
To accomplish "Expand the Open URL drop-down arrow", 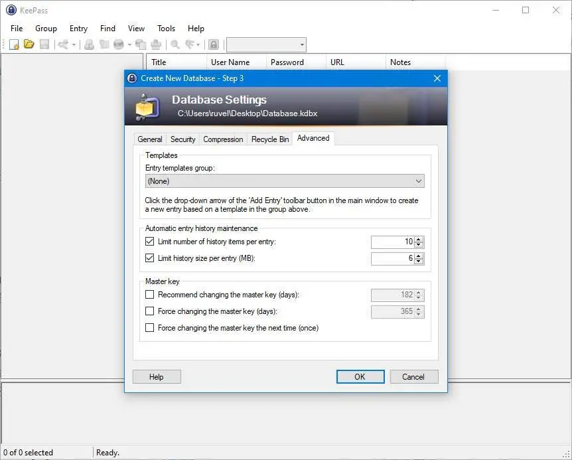I will [x=129, y=45].
